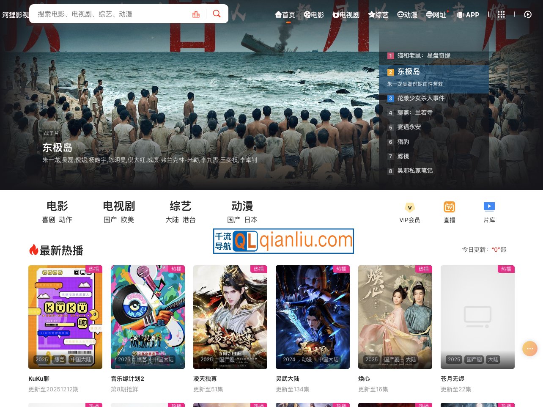Screen dimensions: 543x407
Task: Open the nine-dot grid menu icon
Action: tap(501, 14)
